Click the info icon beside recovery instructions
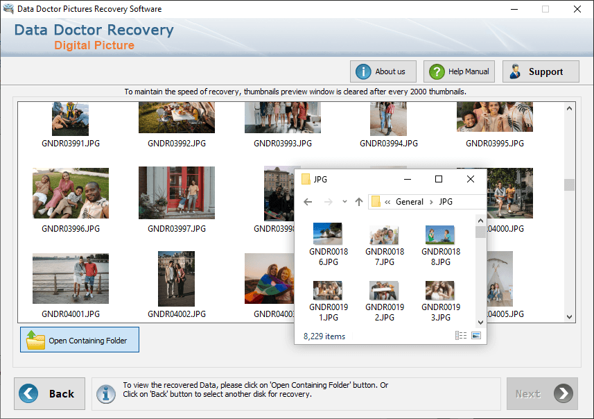 [x=105, y=393]
